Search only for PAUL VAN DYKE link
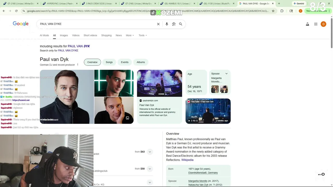 point(68,50)
